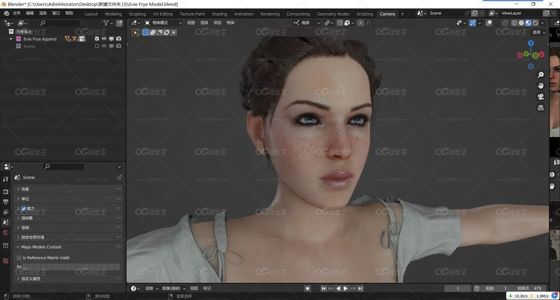Image resolution: width=560 pixels, height=300 pixels.
Task: Switch to Geometry Nodes workspace tab
Action: (x=333, y=14)
